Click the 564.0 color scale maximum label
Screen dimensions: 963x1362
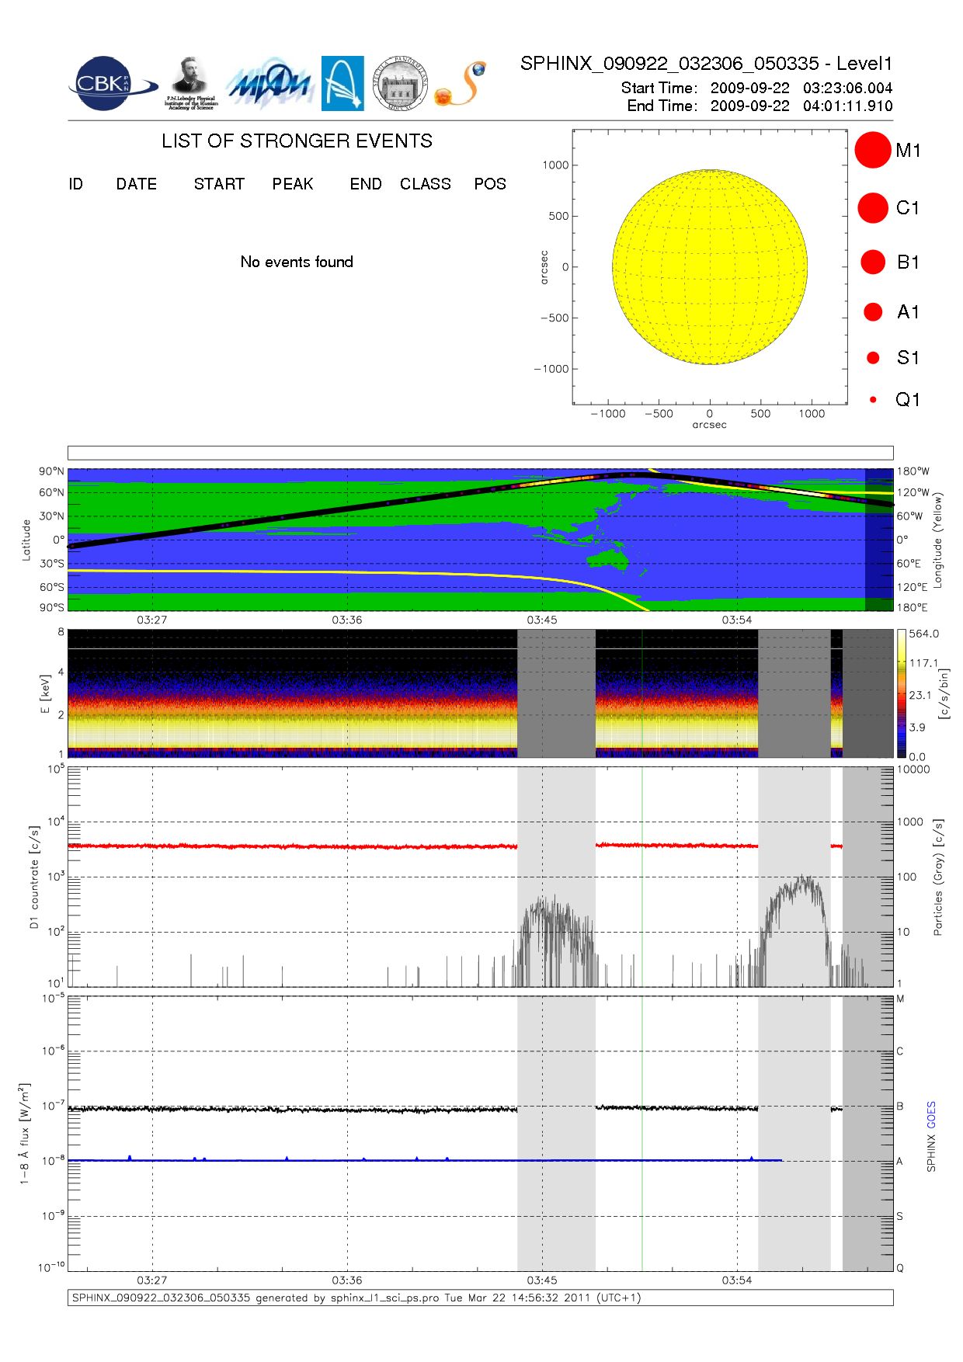click(x=924, y=634)
